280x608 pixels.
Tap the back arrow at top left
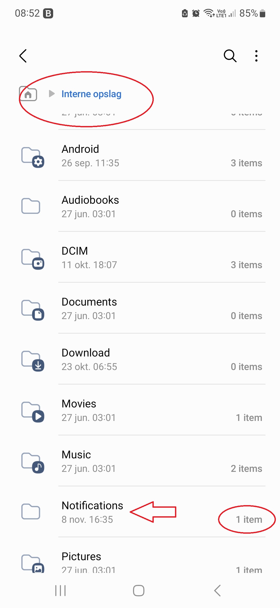pyautogui.click(x=23, y=56)
